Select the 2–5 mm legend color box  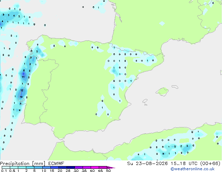30,167
